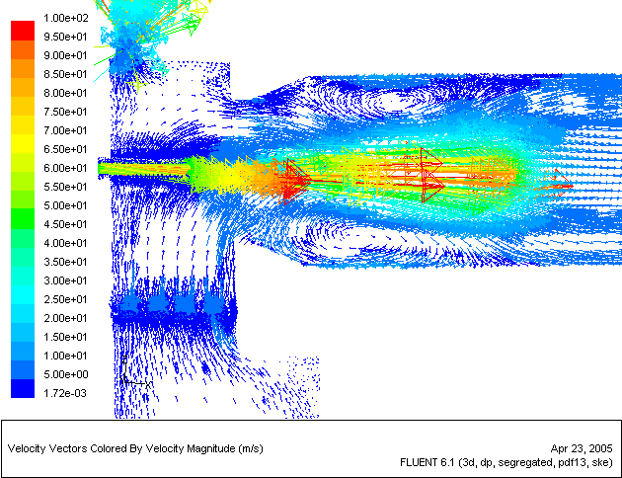
Task: Click the 1.00e+01 legend label
Action: tap(65, 356)
